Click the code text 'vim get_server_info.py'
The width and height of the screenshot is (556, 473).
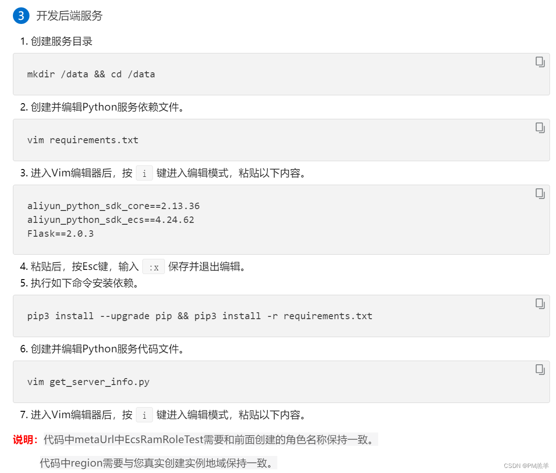pos(88,382)
